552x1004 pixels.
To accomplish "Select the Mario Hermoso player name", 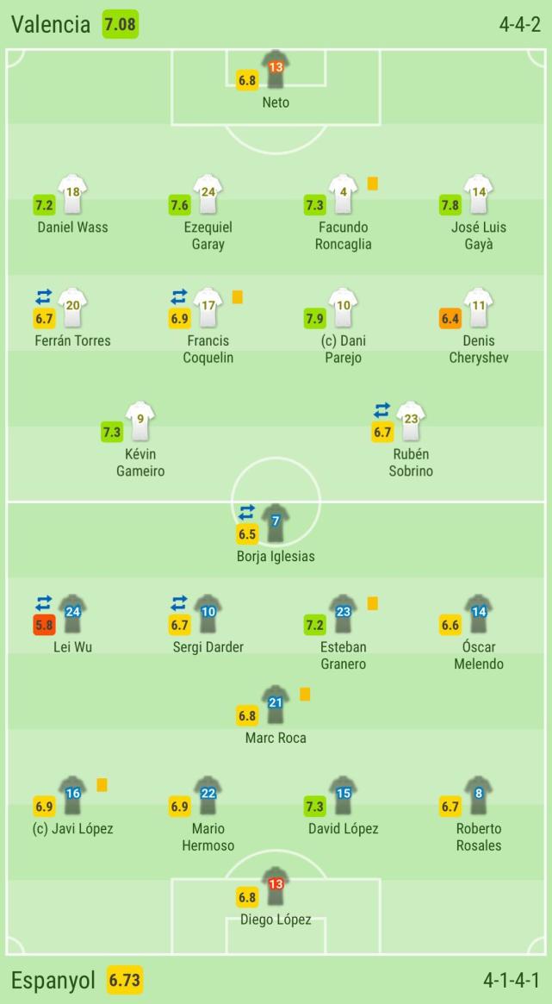I will coord(208,837).
